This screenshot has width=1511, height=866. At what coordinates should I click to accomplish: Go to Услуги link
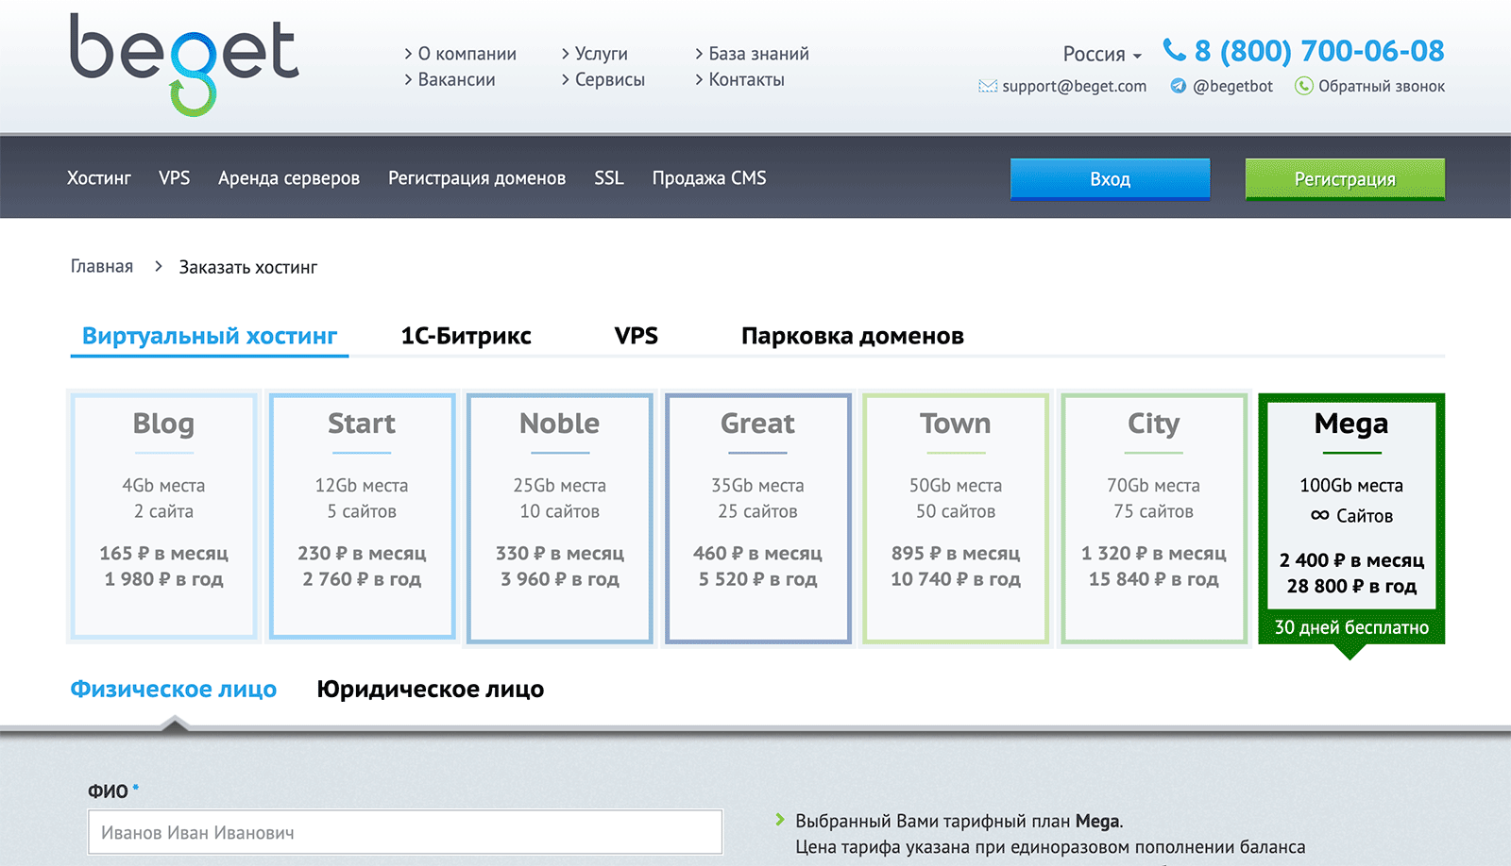coord(601,54)
